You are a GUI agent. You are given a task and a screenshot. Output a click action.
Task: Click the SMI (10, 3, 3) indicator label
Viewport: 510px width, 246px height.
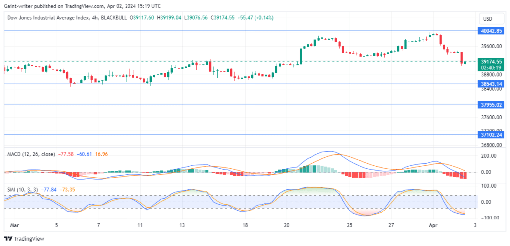(23, 189)
